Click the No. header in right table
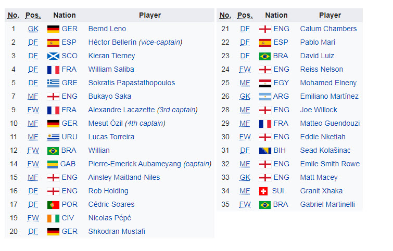 point(225,16)
